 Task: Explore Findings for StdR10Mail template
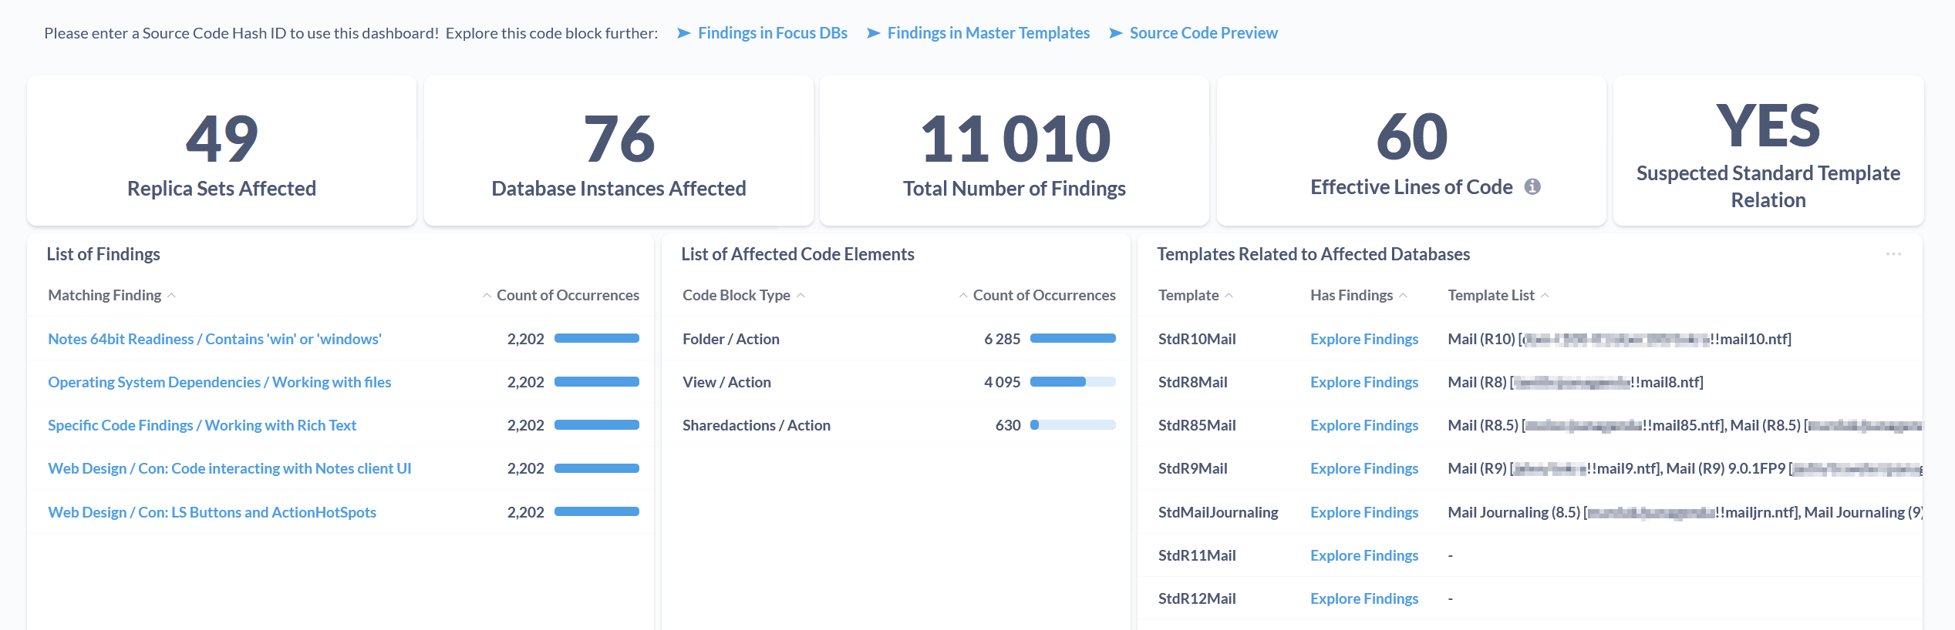[x=1363, y=339]
